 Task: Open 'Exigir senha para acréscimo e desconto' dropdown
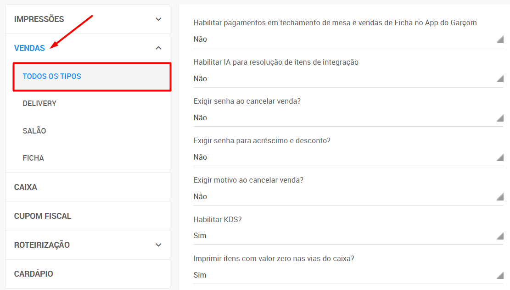click(348, 157)
